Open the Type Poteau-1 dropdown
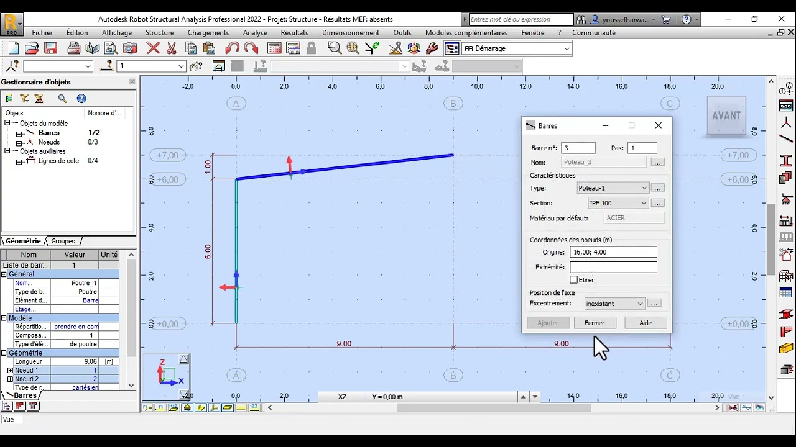 pyautogui.click(x=644, y=187)
